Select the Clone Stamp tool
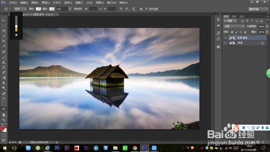Screen dimensions: 270x152 4,62
